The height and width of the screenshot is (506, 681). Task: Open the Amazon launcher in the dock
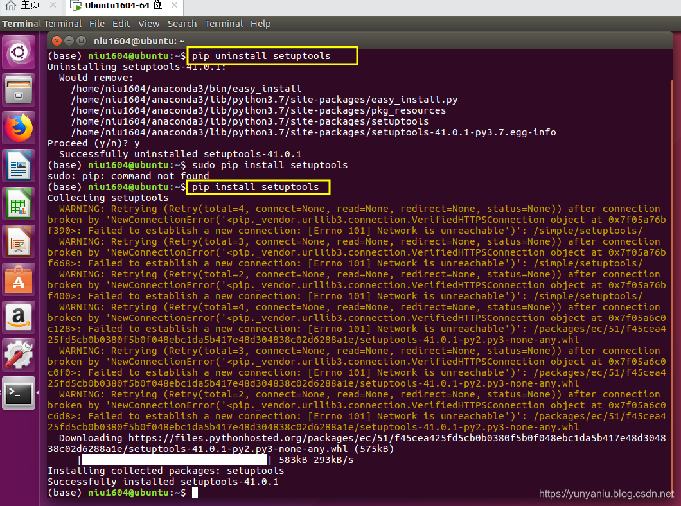coord(19,317)
